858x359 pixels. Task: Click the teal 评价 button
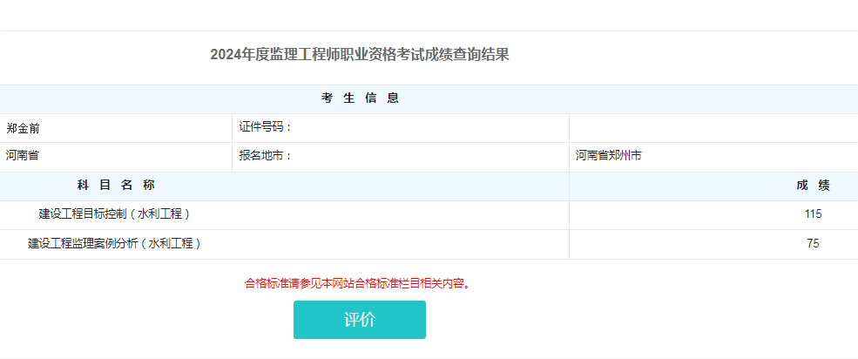[359, 320]
